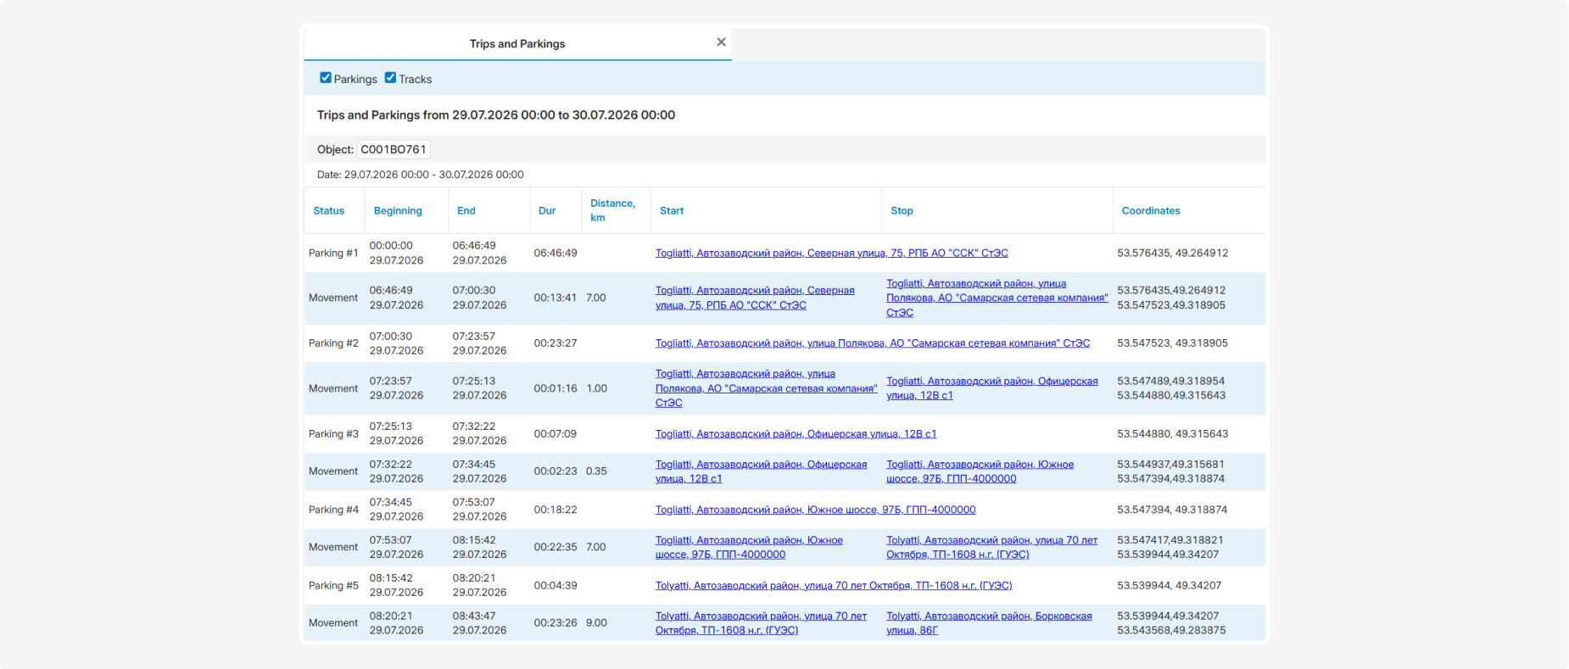Click duration 00:04:39 of Parking #5
Viewport: 1569px width, 669px height.
pyautogui.click(x=556, y=585)
